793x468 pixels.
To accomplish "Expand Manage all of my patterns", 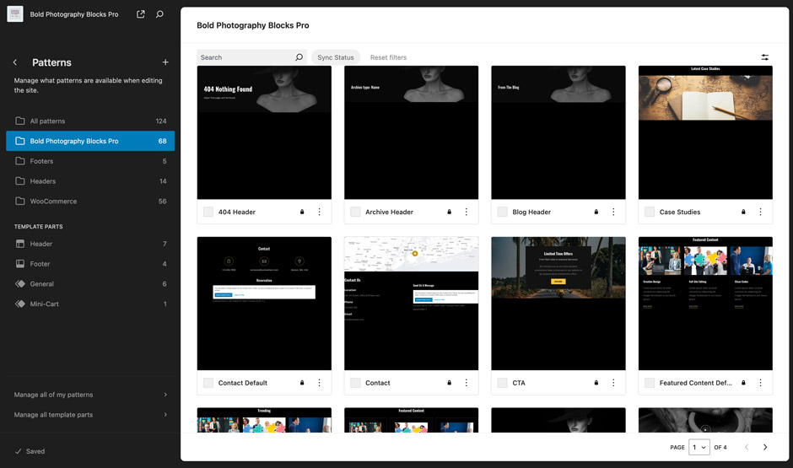I will [x=90, y=395].
